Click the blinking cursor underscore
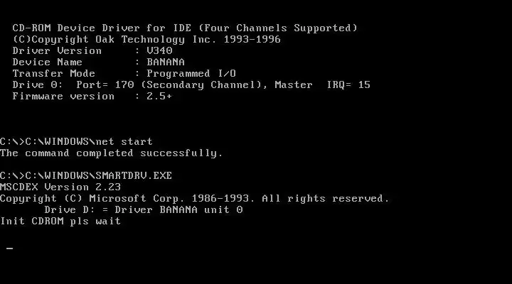 point(9,248)
